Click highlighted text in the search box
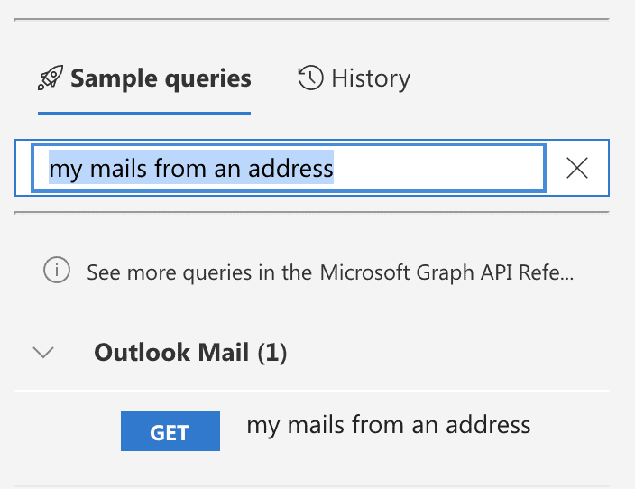 pyautogui.click(x=191, y=168)
